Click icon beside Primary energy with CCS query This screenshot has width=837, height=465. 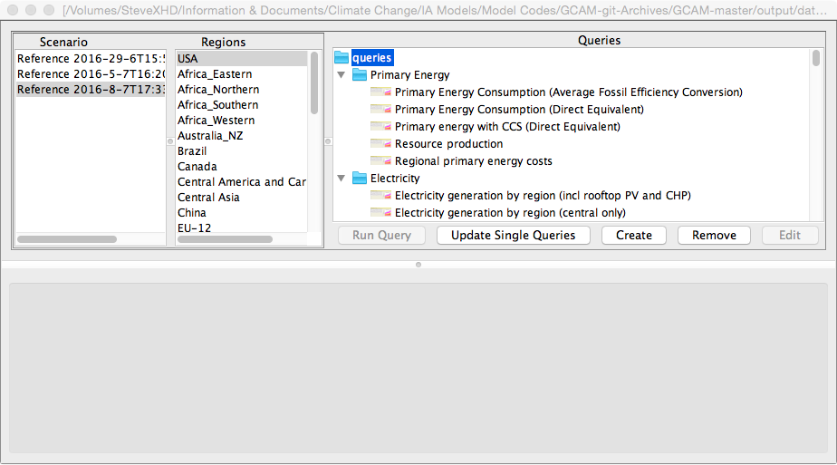click(380, 127)
